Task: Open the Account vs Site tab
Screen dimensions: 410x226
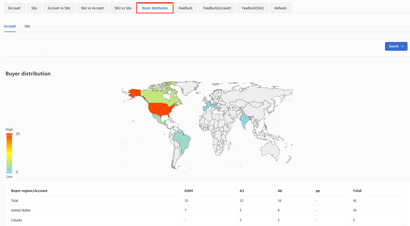Action: click(x=59, y=8)
